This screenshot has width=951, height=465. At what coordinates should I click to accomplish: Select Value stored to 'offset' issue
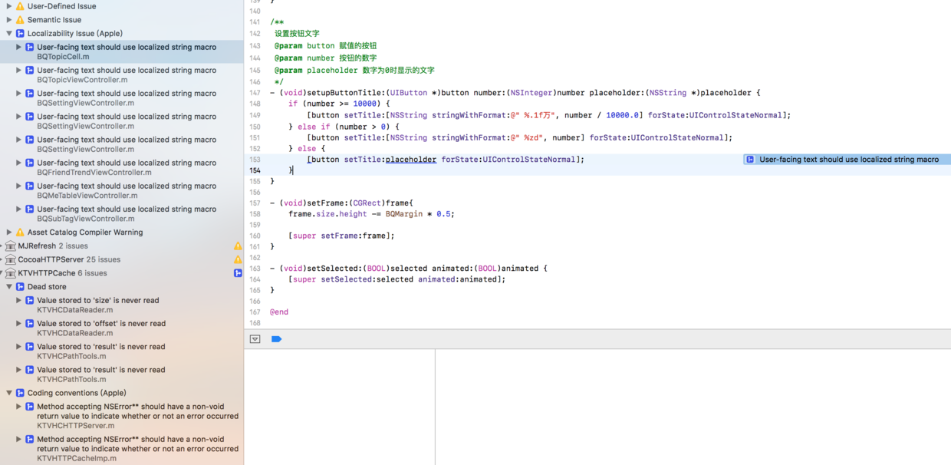point(122,328)
